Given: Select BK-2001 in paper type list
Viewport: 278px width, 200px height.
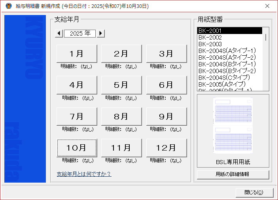Looking at the screenshot, I should click(x=229, y=30).
